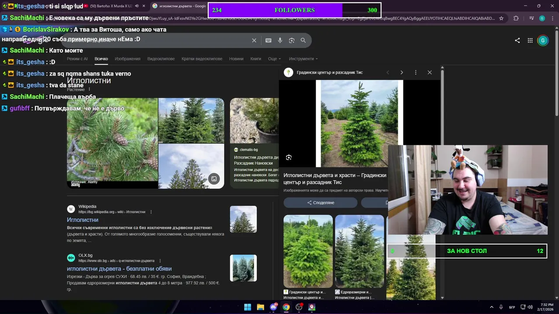Open File Explorer from taskbar
Viewport: 559px width, 314px height.
point(260,307)
